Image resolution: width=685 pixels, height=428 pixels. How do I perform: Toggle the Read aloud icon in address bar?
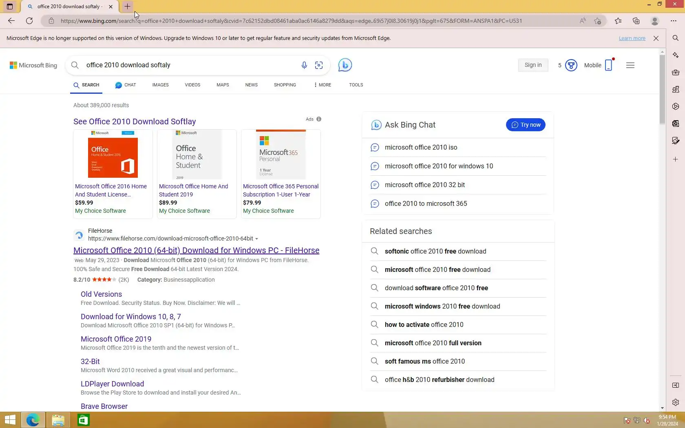[x=583, y=21]
